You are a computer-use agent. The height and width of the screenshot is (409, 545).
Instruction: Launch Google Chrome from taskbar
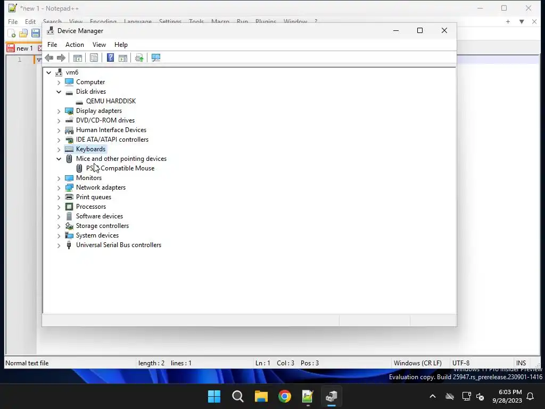pyautogui.click(x=285, y=396)
